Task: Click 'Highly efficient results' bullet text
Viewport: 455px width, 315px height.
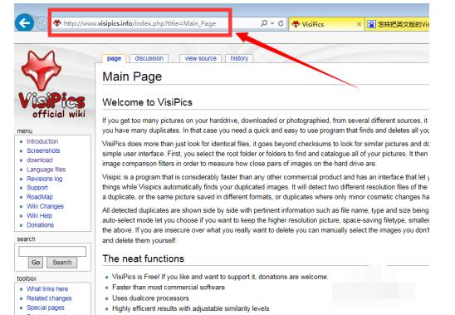Action: point(191,308)
